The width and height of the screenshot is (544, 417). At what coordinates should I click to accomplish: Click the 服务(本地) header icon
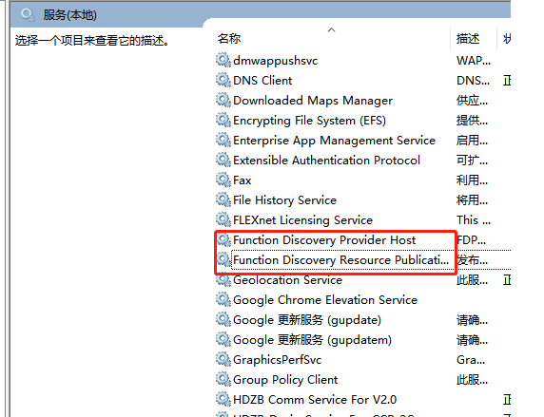click(28, 15)
